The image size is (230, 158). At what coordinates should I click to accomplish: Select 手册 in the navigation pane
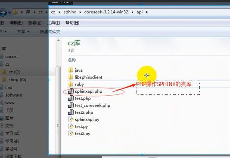click(x=9, y=110)
